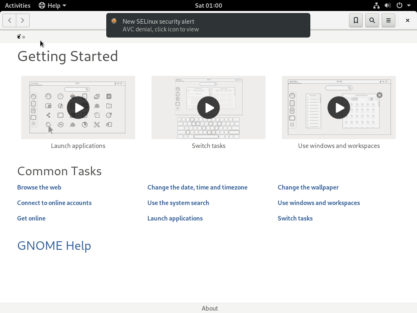Open the About link at the bottom
Viewport: 417px width, 313px height.
click(x=210, y=308)
